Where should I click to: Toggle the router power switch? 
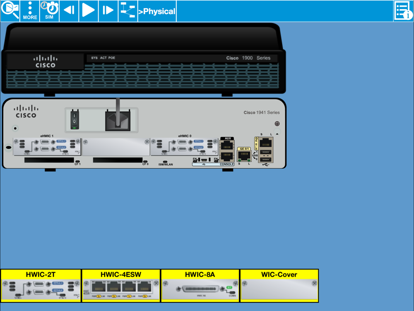point(75,119)
